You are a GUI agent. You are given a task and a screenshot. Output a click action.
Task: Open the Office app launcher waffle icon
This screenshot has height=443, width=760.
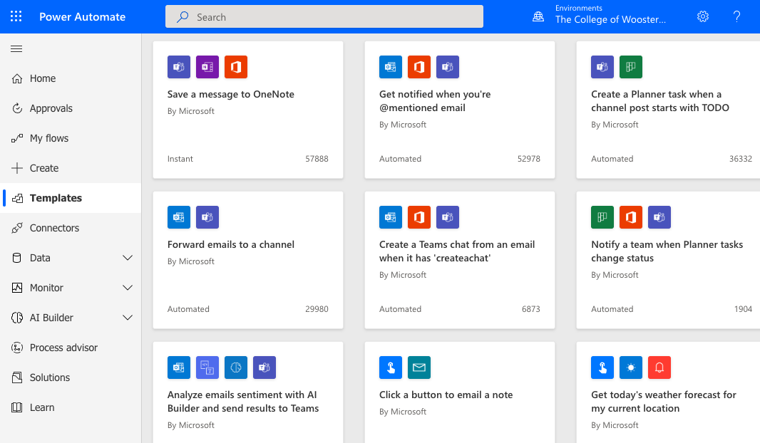tap(16, 16)
